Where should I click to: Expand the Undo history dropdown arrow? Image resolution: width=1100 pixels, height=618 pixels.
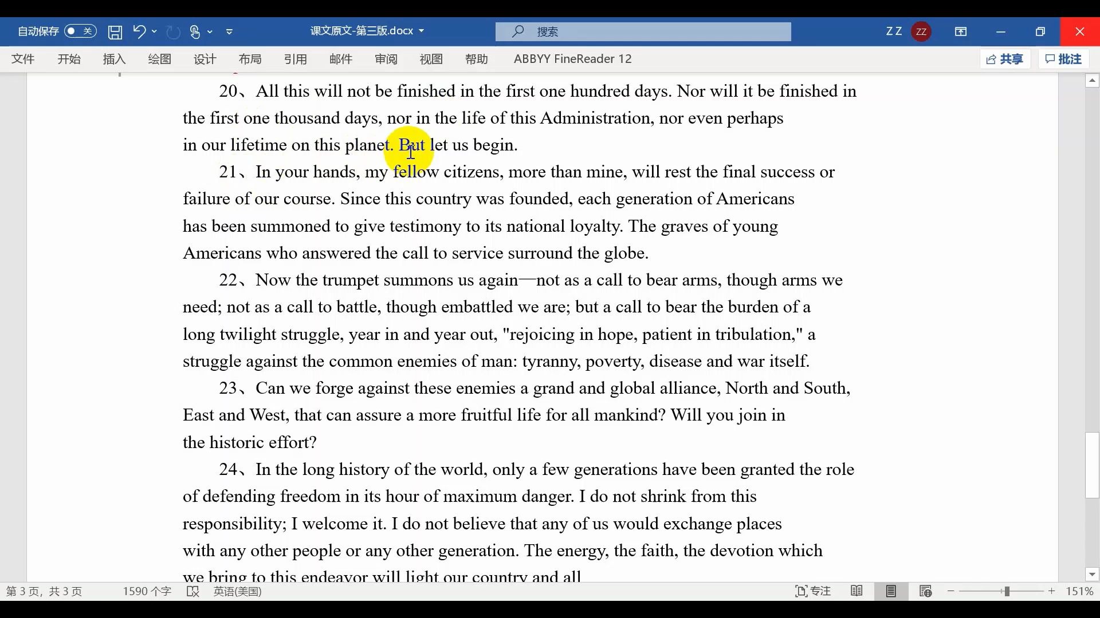point(154,31)
